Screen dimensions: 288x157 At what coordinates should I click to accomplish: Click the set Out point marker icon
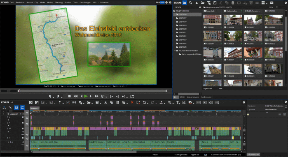point(58,96)
